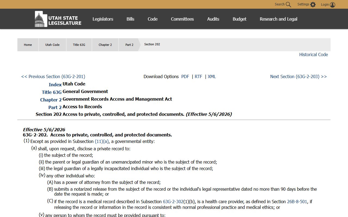The height and width of the screenshot is (217, 348).
Task: Open the Bills menu
Action: coord(130,19)
